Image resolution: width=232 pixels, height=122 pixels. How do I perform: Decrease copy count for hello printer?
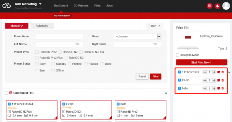point(204,88)
